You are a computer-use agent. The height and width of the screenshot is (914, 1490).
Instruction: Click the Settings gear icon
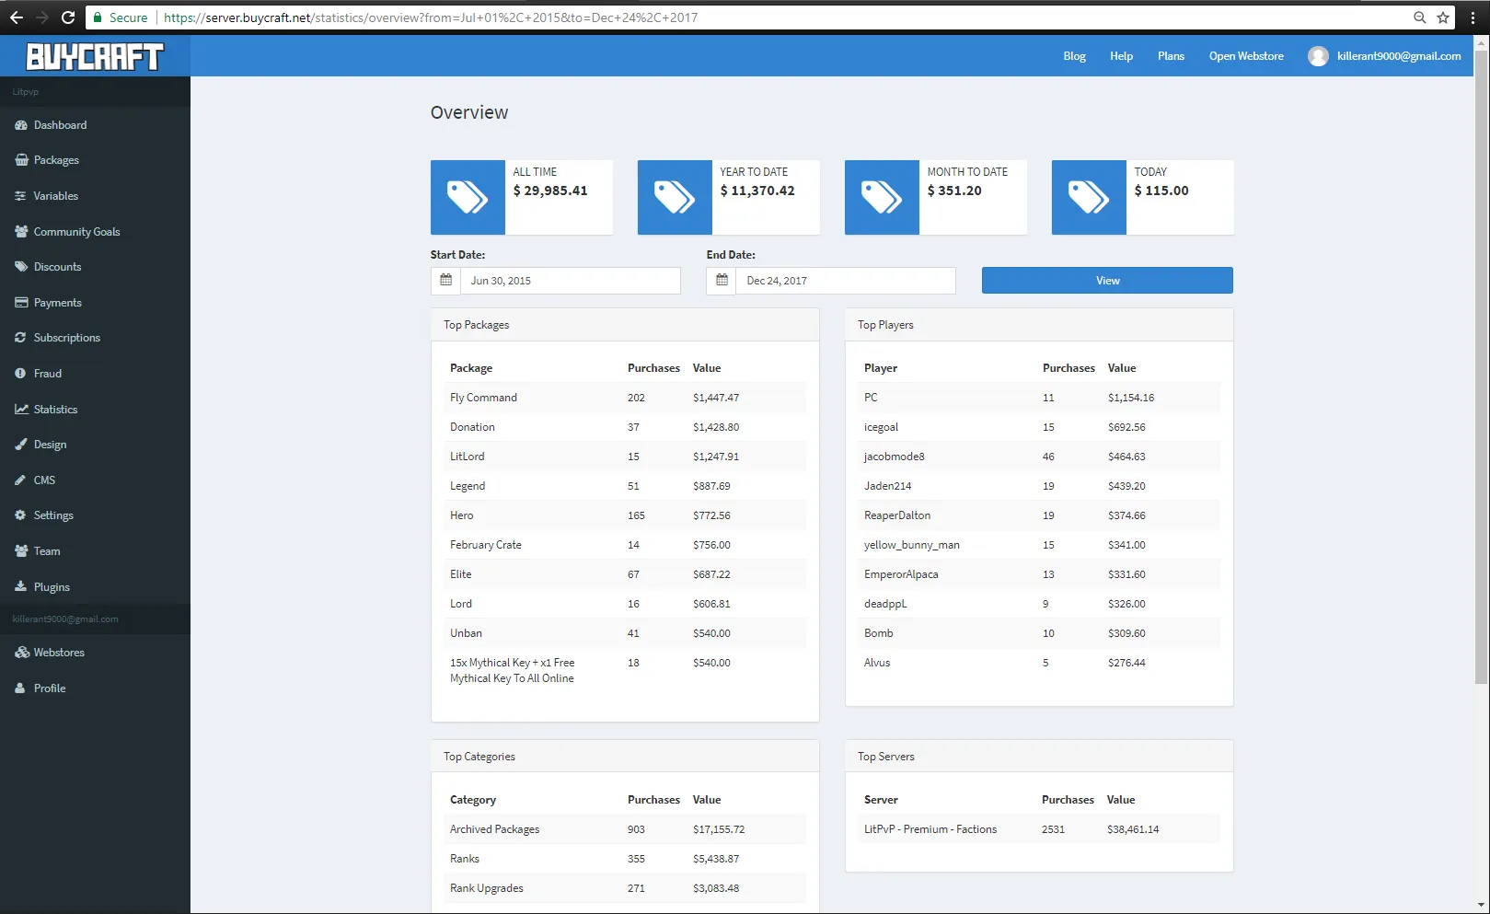20,515
